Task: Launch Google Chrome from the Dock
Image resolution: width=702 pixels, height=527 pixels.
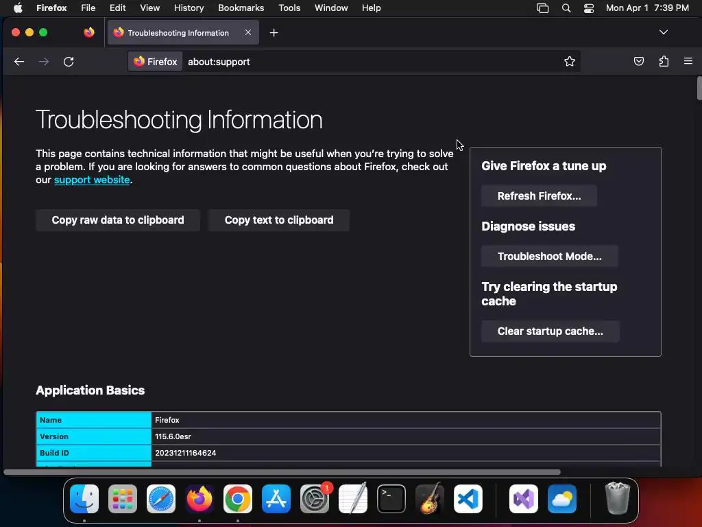Action: point(238,499)
